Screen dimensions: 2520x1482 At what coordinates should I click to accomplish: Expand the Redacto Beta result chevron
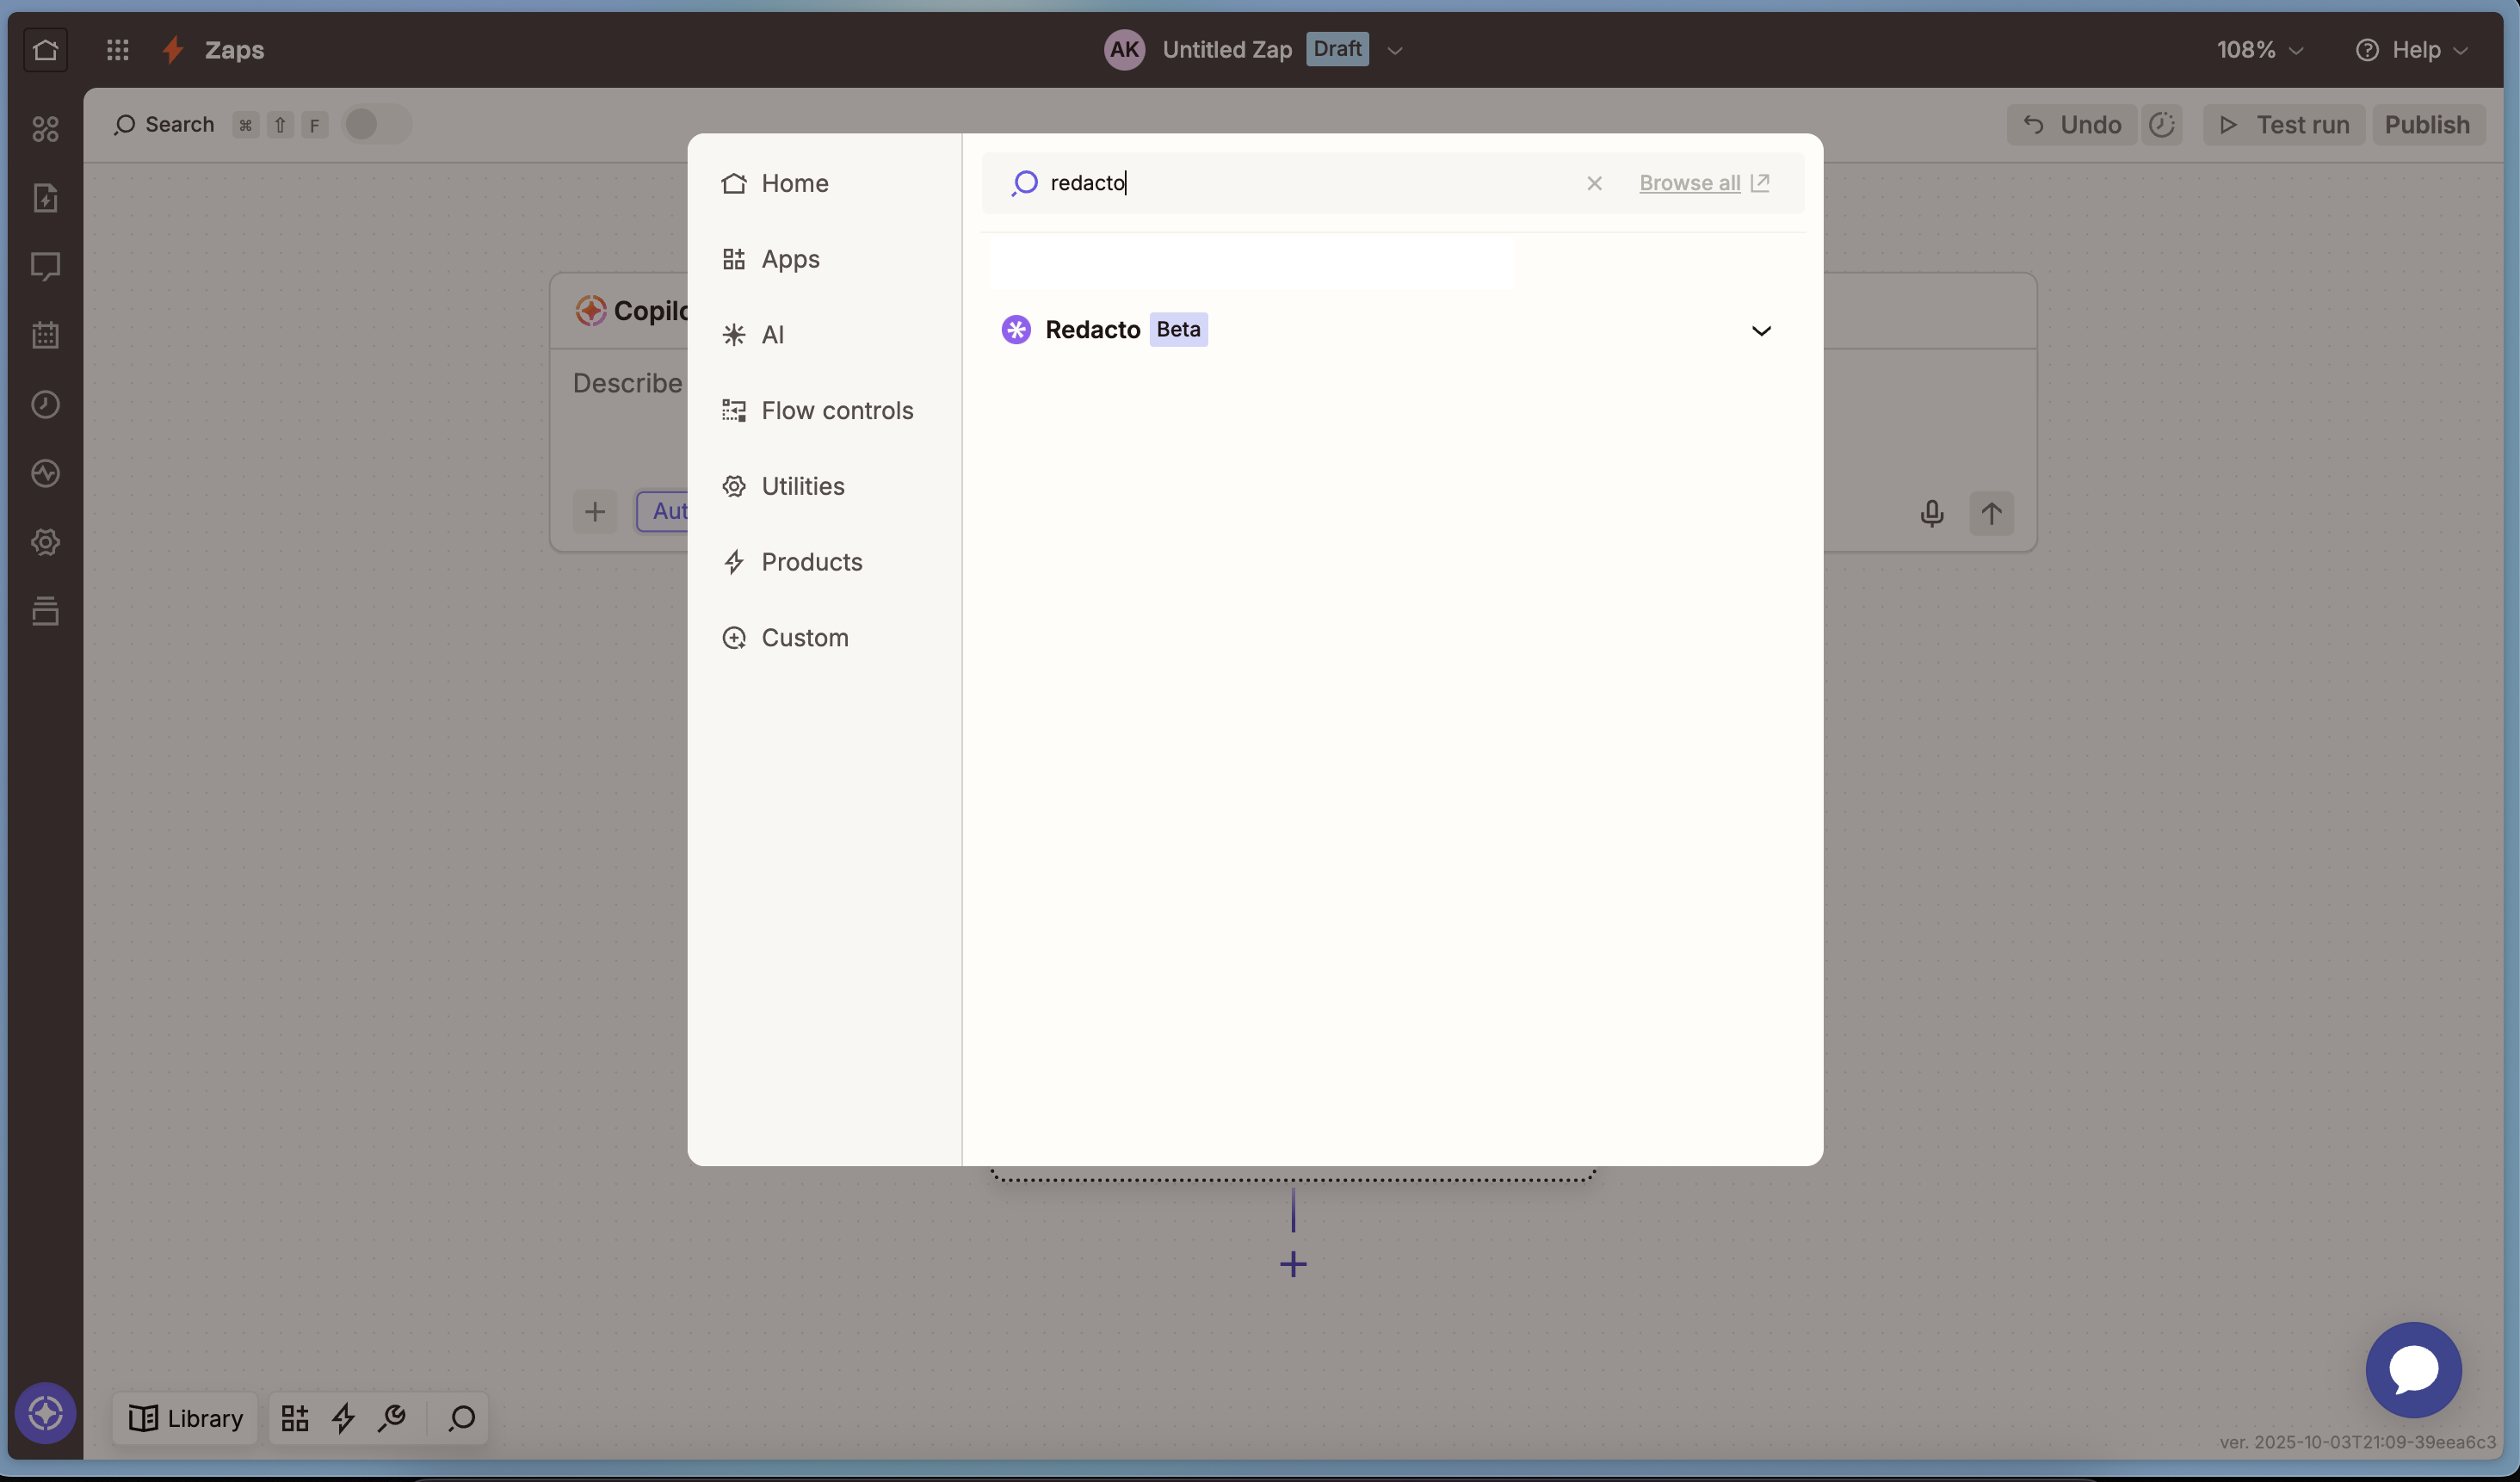point(1760,331)
